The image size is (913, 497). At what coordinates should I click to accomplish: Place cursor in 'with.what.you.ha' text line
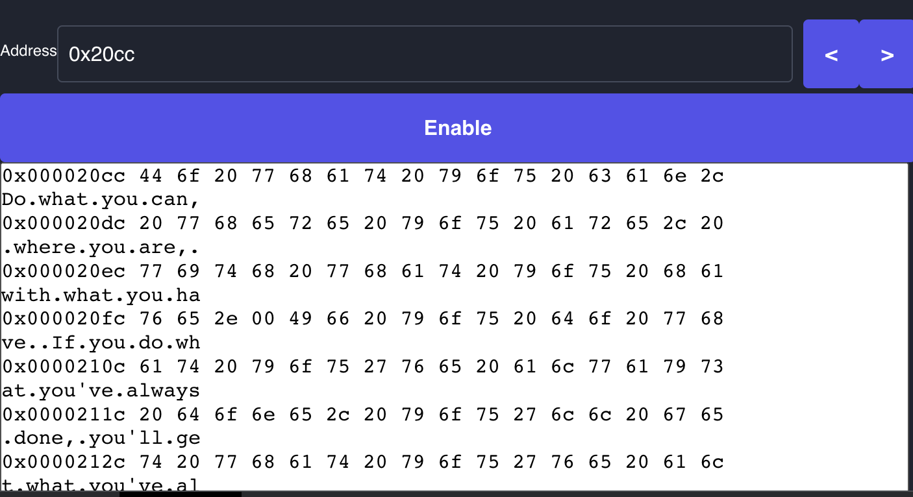pos(101,295)
